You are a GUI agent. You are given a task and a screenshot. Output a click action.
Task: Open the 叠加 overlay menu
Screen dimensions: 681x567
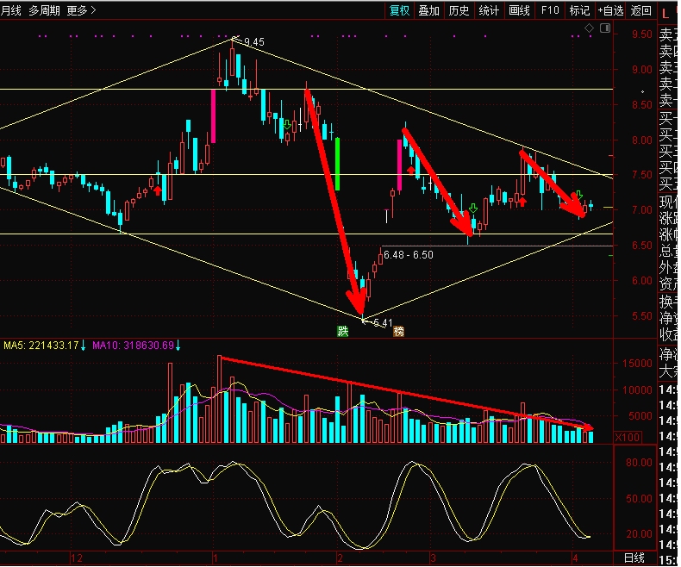(428, 10)
